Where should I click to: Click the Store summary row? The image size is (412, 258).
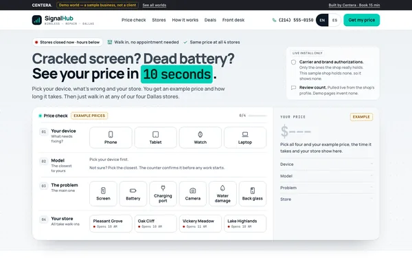(326, 200)
